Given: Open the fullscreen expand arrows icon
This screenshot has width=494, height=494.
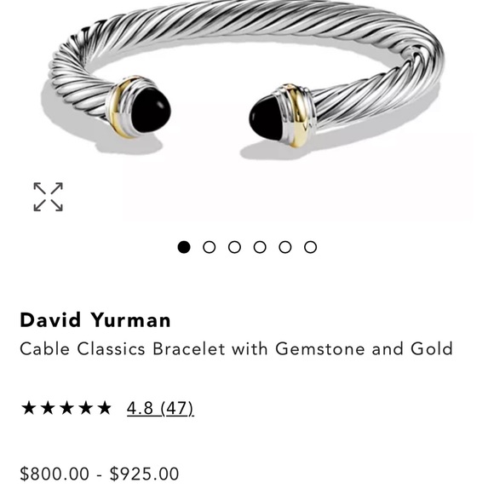Looking at the screenshot, I should pyautogui.click(x=49, y=197).
